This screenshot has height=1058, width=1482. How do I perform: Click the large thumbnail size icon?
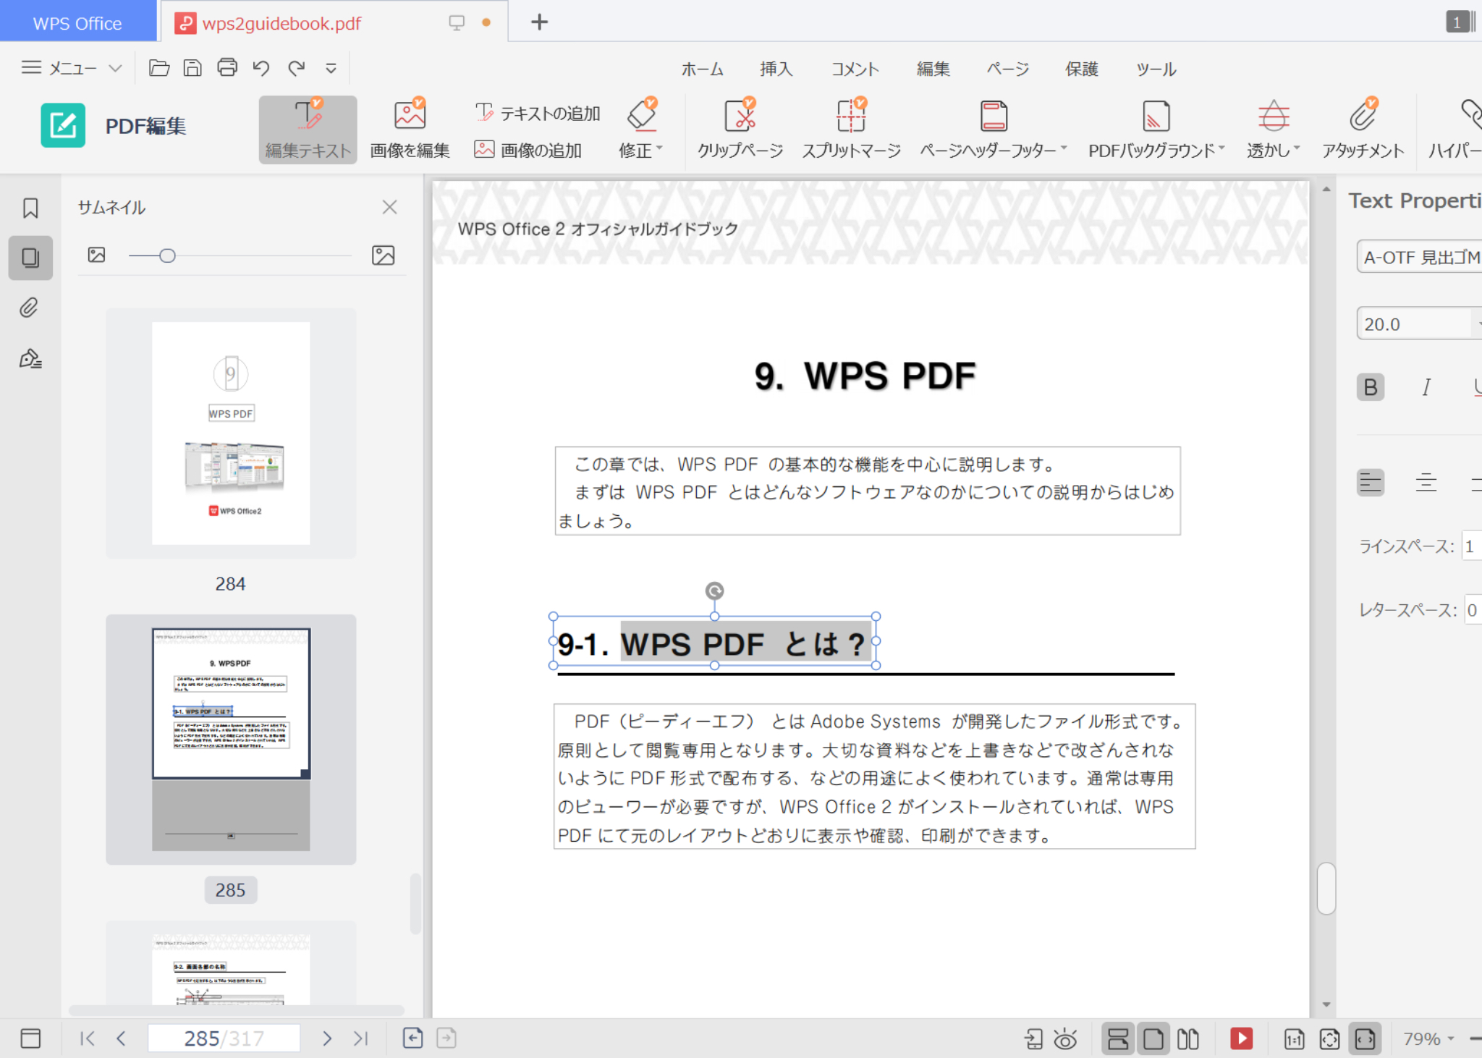pyautogui.click(x=383, y=255)
